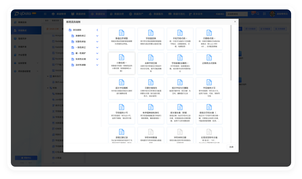This screenshot has height=179, width=302.
Task: Select 列转行 in the background component tree
Action: click(57, 135)
